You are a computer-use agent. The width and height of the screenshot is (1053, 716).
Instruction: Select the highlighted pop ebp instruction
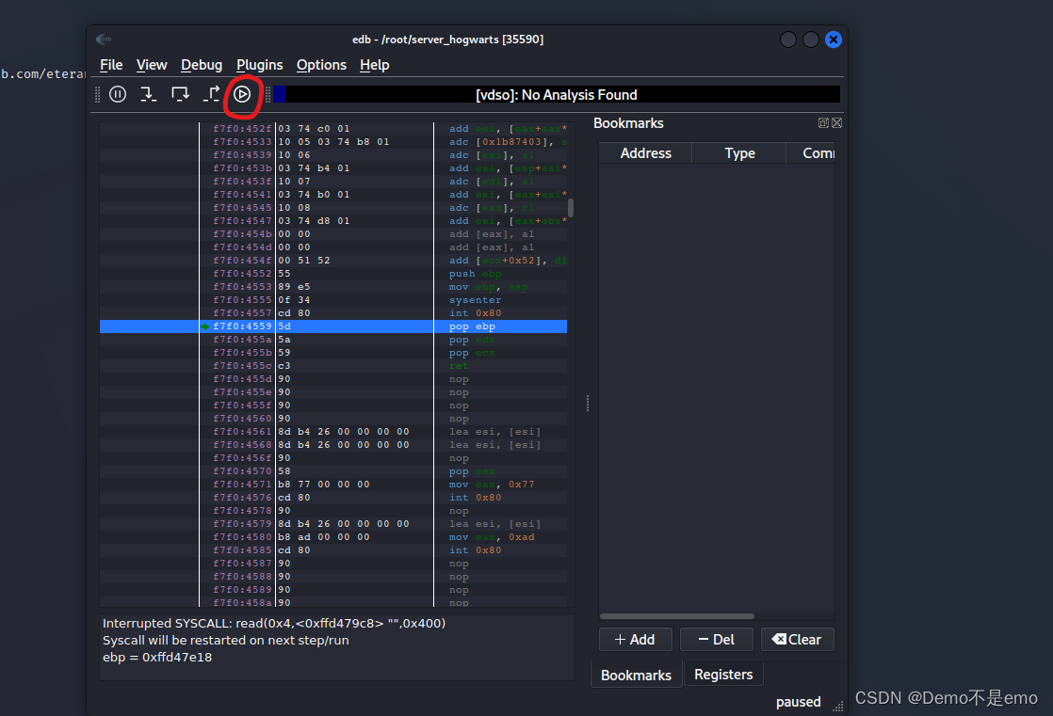click(x=333, y=326)
